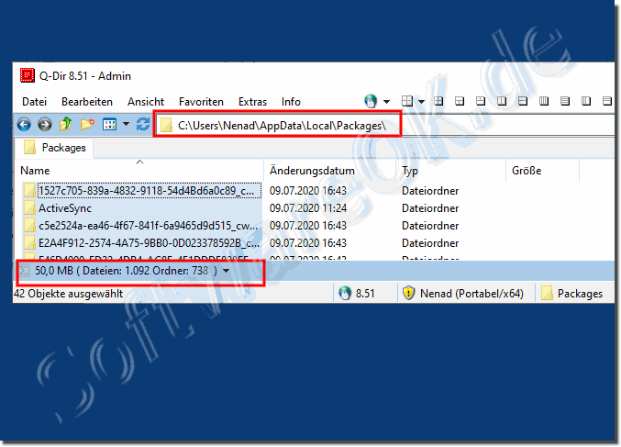The width and height of the screenshot is (621, 447).
Task: Click the globe-and-mouse icon in the menu bar
Action: (x=371, y=102)
